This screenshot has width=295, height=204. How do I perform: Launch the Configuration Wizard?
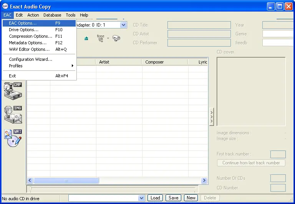tap(39, 59)
